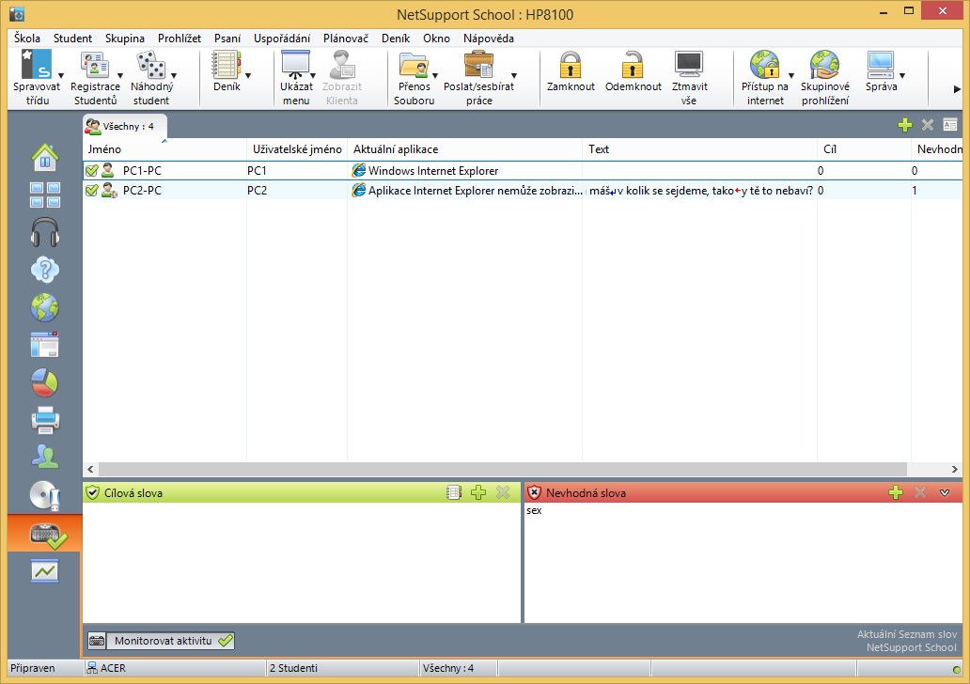Open the line graph view in sidebar

45,570
